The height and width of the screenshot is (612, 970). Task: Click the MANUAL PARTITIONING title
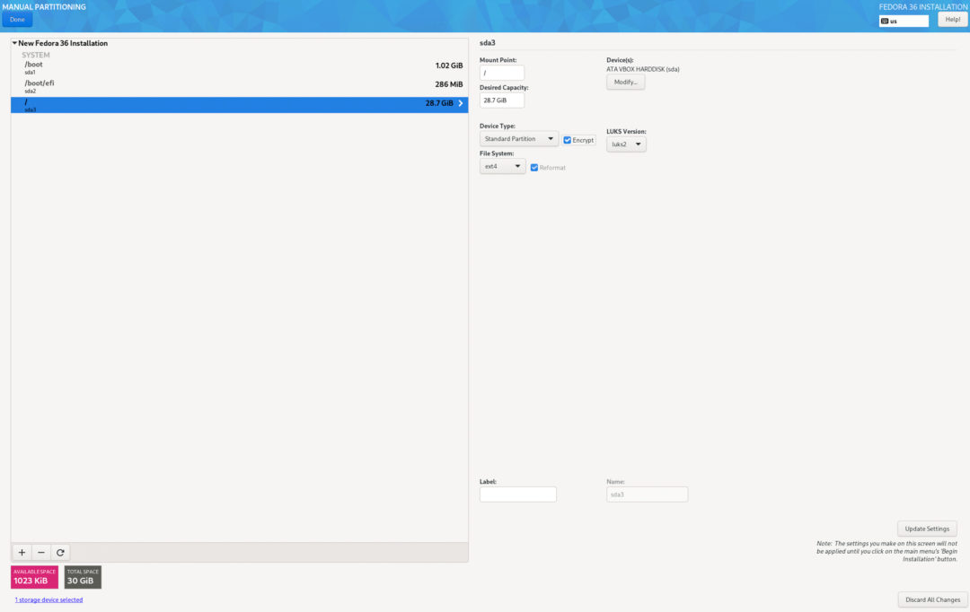[44, 7]
